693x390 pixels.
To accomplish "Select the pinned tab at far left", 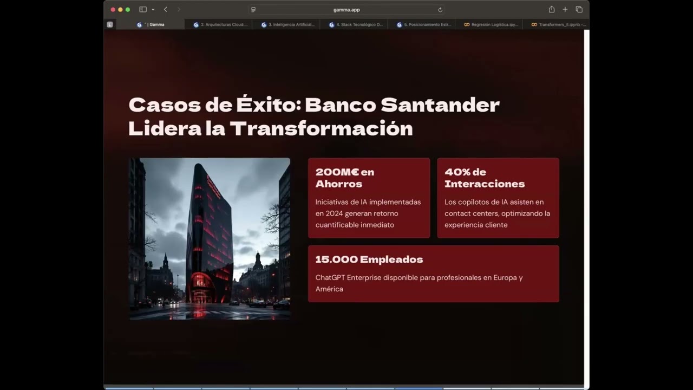I will click(x=110, y=24).
